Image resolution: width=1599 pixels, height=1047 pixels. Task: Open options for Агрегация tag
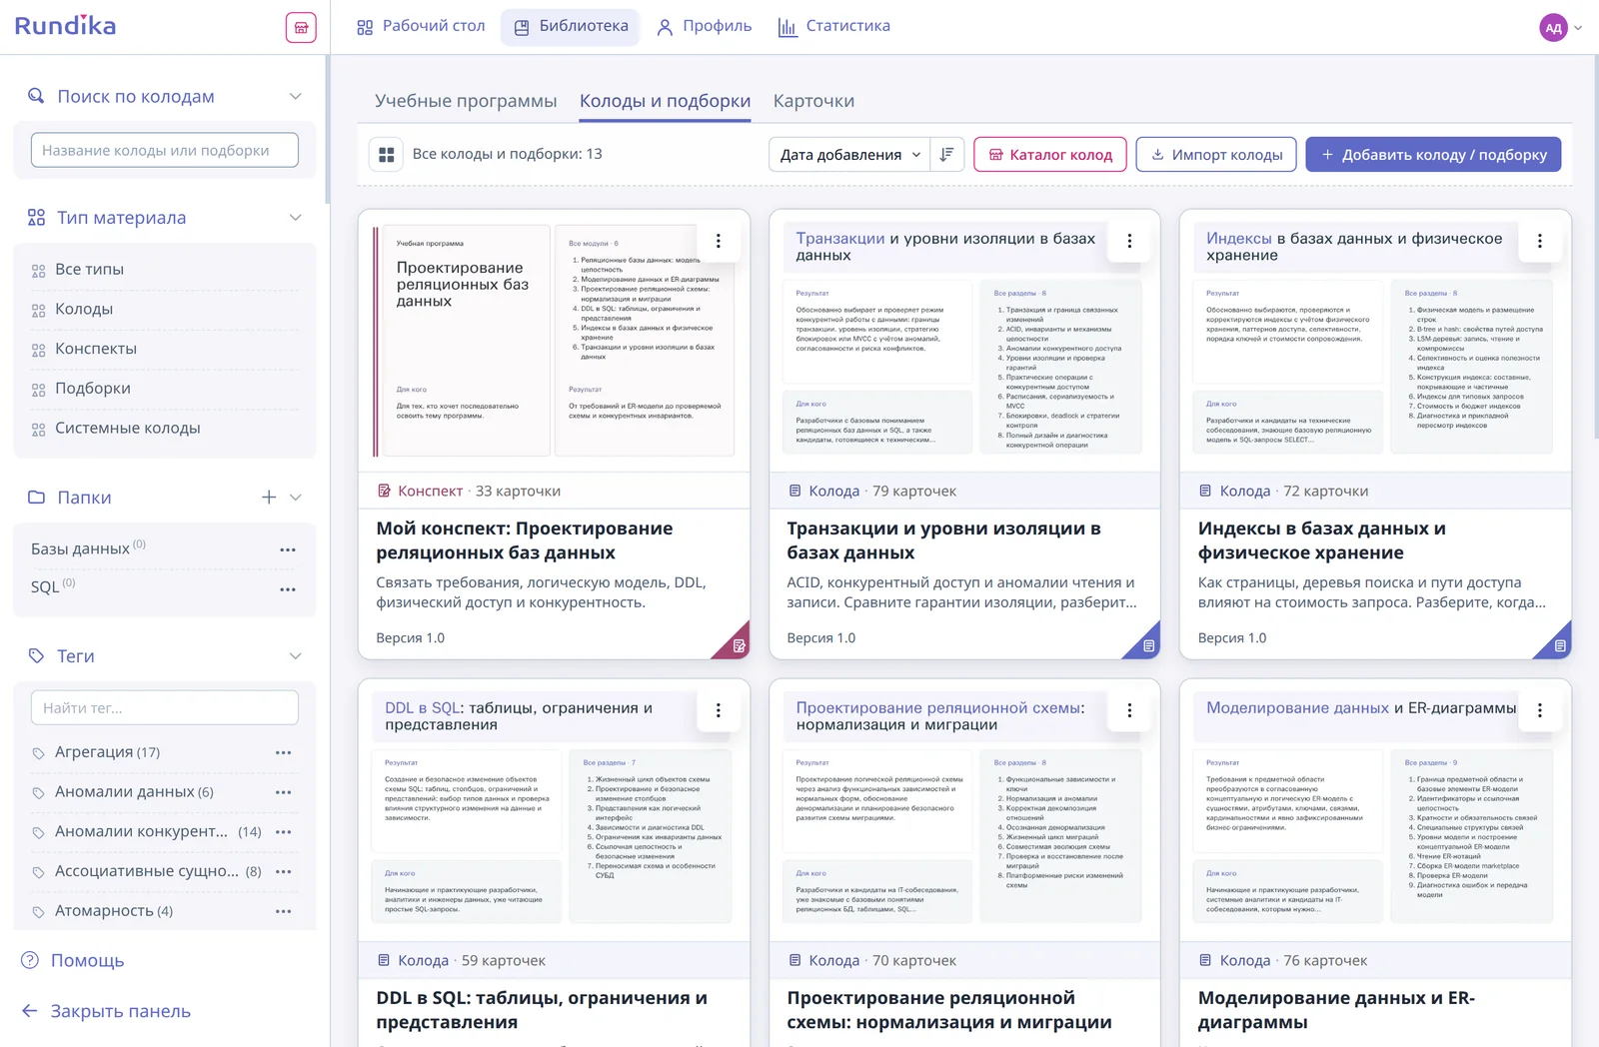click(x=284, y=752)
